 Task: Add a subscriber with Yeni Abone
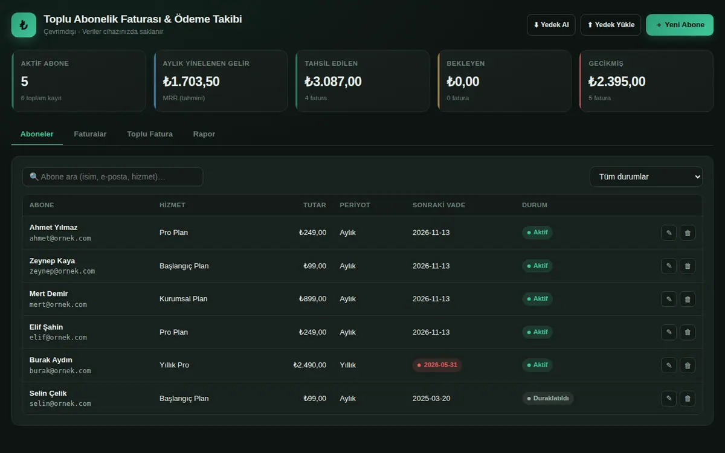(x=680, y=25)
